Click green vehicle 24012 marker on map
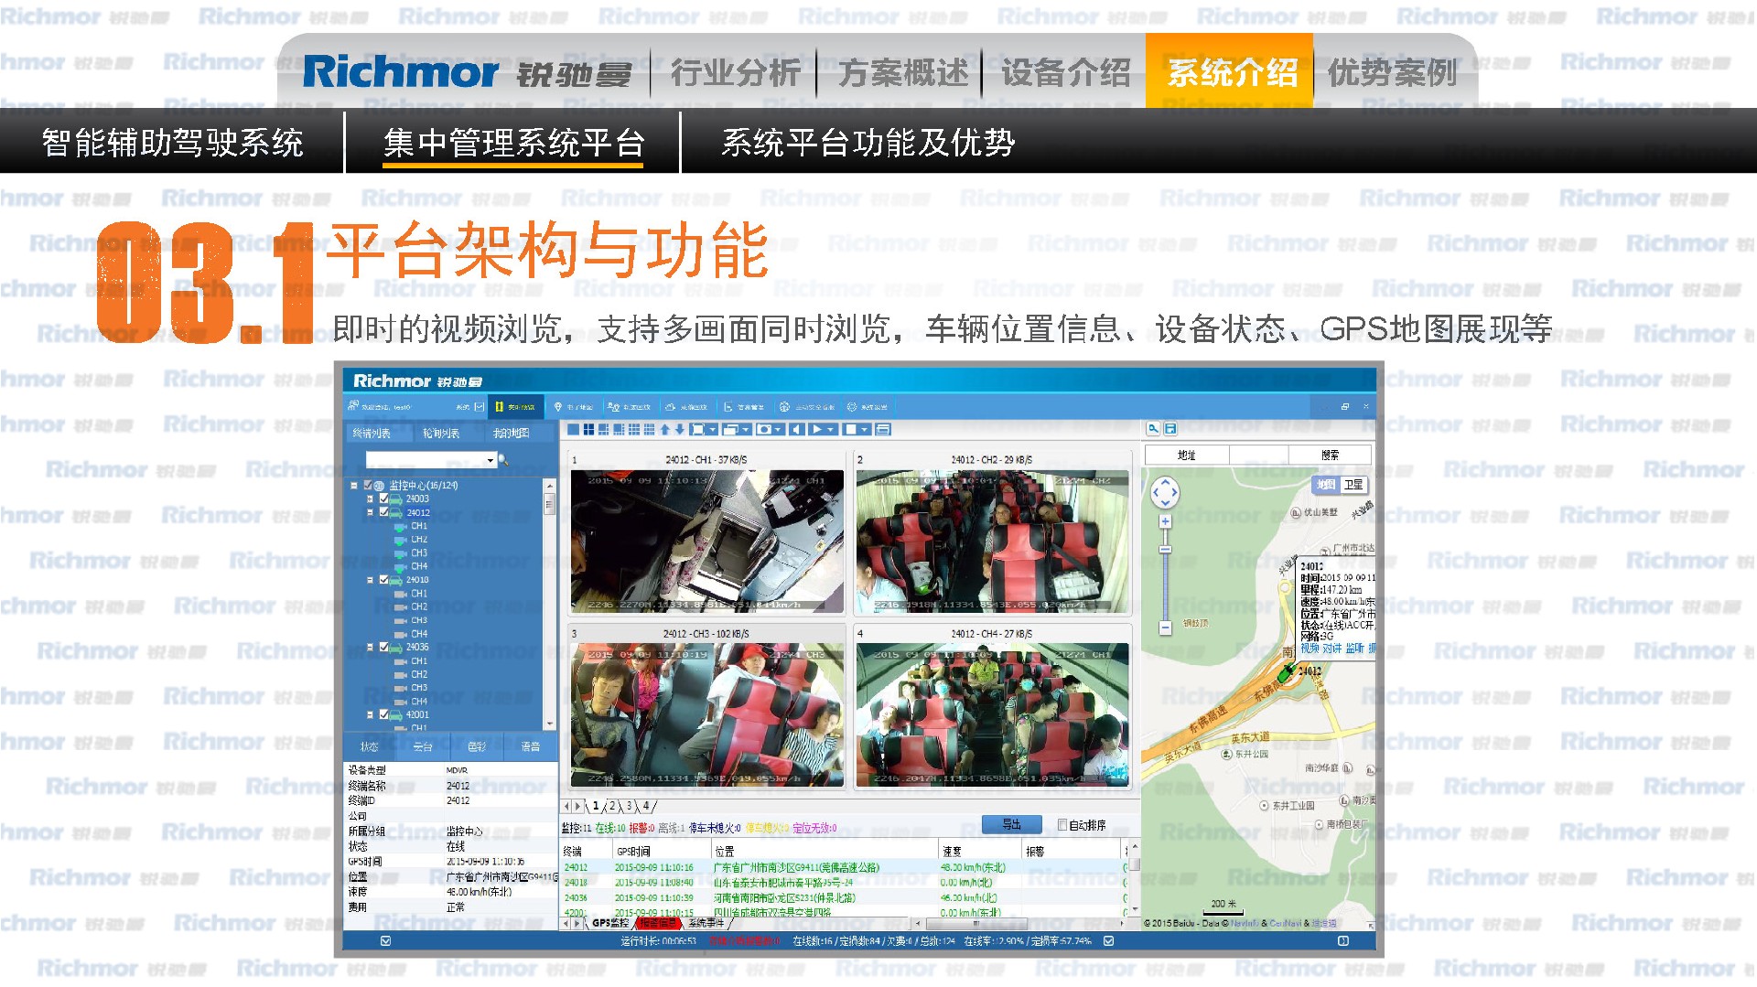Viewport: 1757px width, 987px height. pos(1287,673)
